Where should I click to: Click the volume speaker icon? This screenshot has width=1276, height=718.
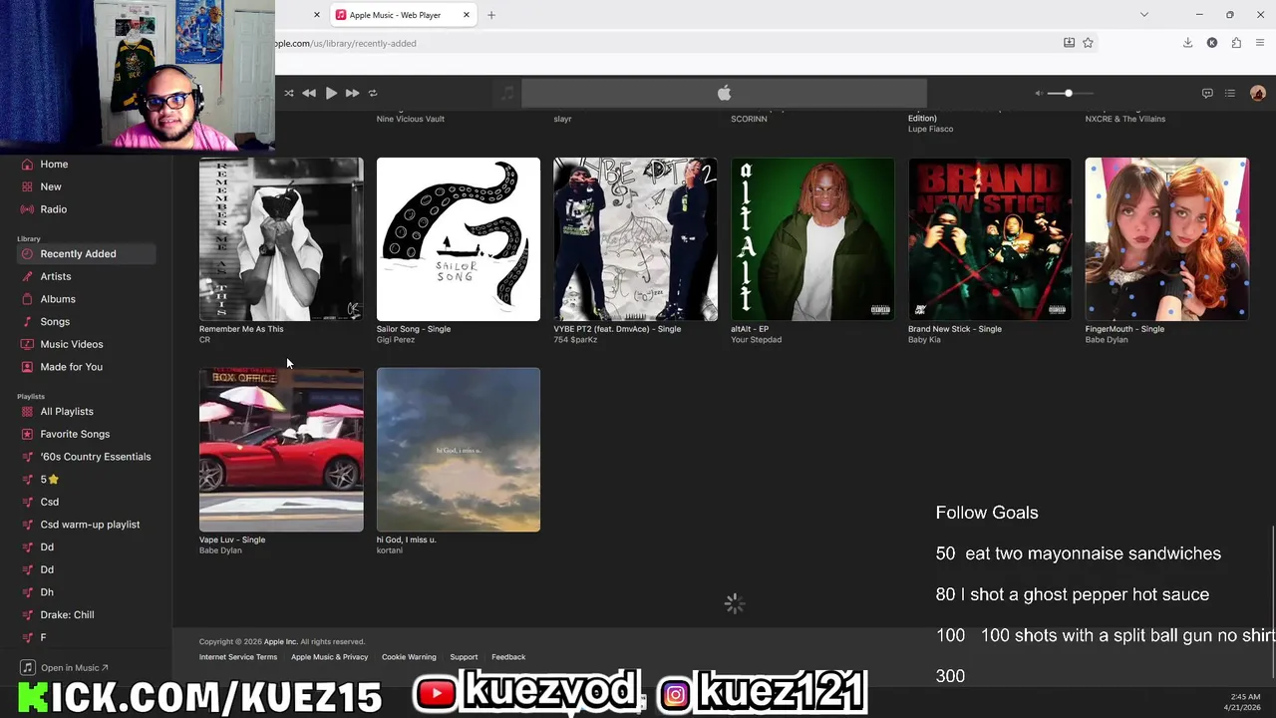coord(1039,93)
